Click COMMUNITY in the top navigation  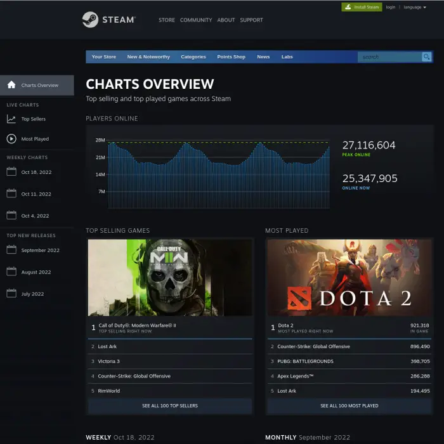click(196, 20)
